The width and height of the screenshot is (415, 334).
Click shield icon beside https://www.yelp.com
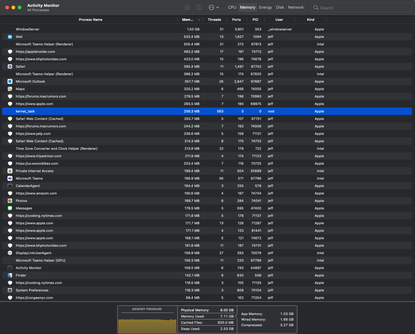(x=10, y=134)
